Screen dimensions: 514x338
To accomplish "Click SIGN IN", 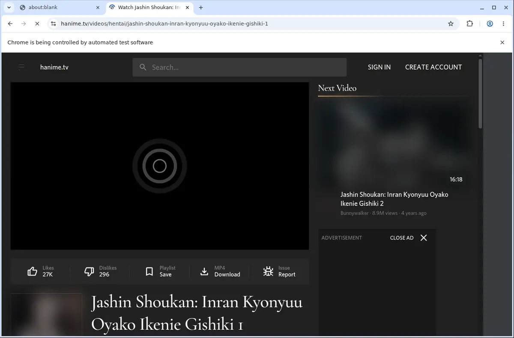I will [379, 67].
